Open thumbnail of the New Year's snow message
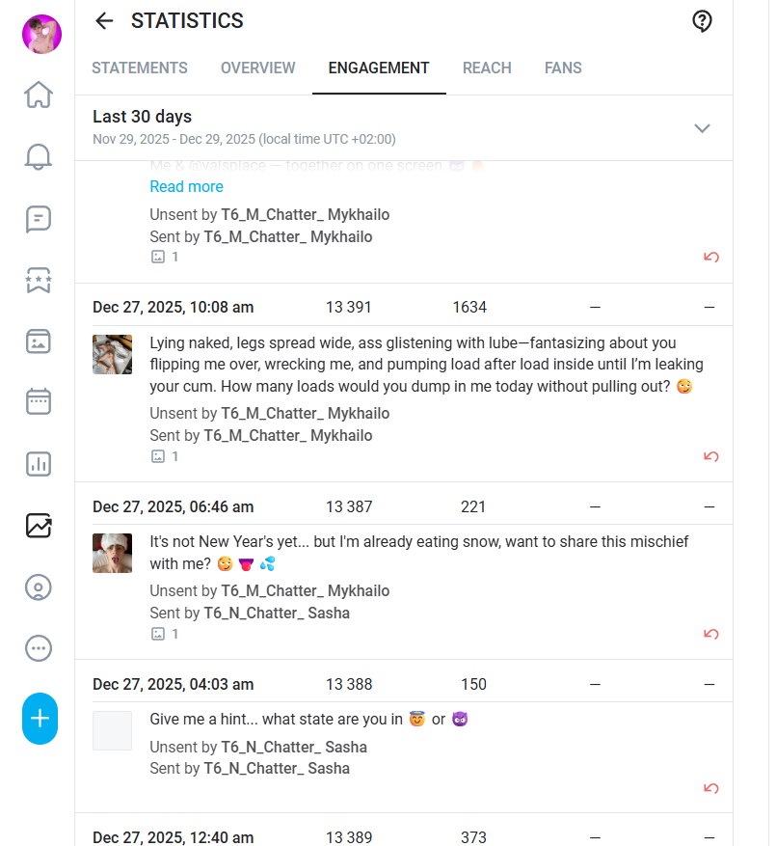The height and width of the screenshot is (846, 776). 112,553
